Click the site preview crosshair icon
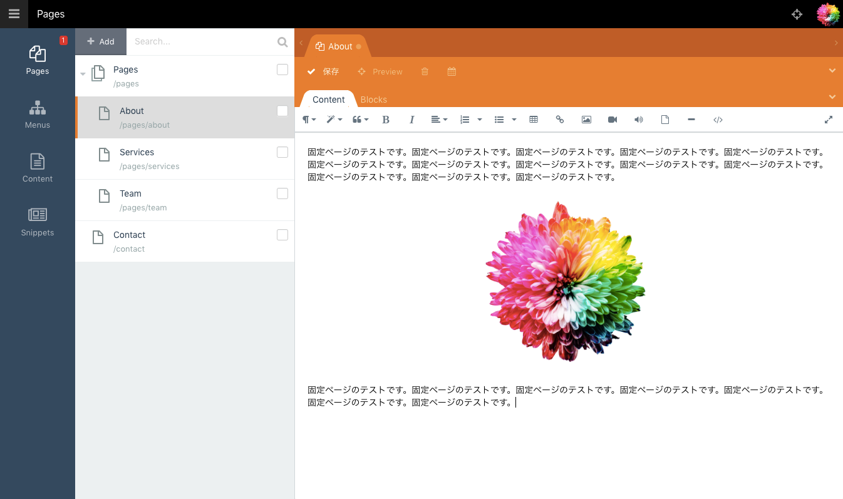The width and height of the screenshot is (843, 499). coord(797,14)
